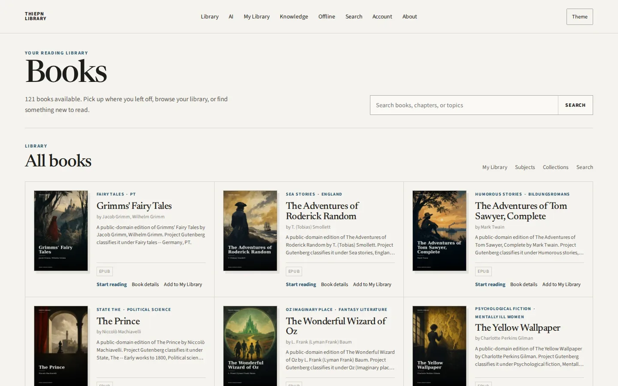Open the Subjects link
Screen dimensions: 618x386
coord(525,167)
